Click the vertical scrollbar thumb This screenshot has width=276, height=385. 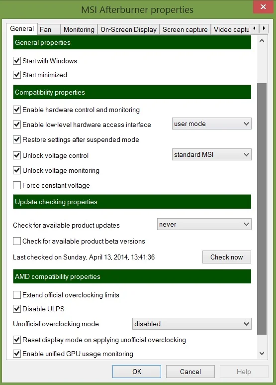click(x=262, y=209)
